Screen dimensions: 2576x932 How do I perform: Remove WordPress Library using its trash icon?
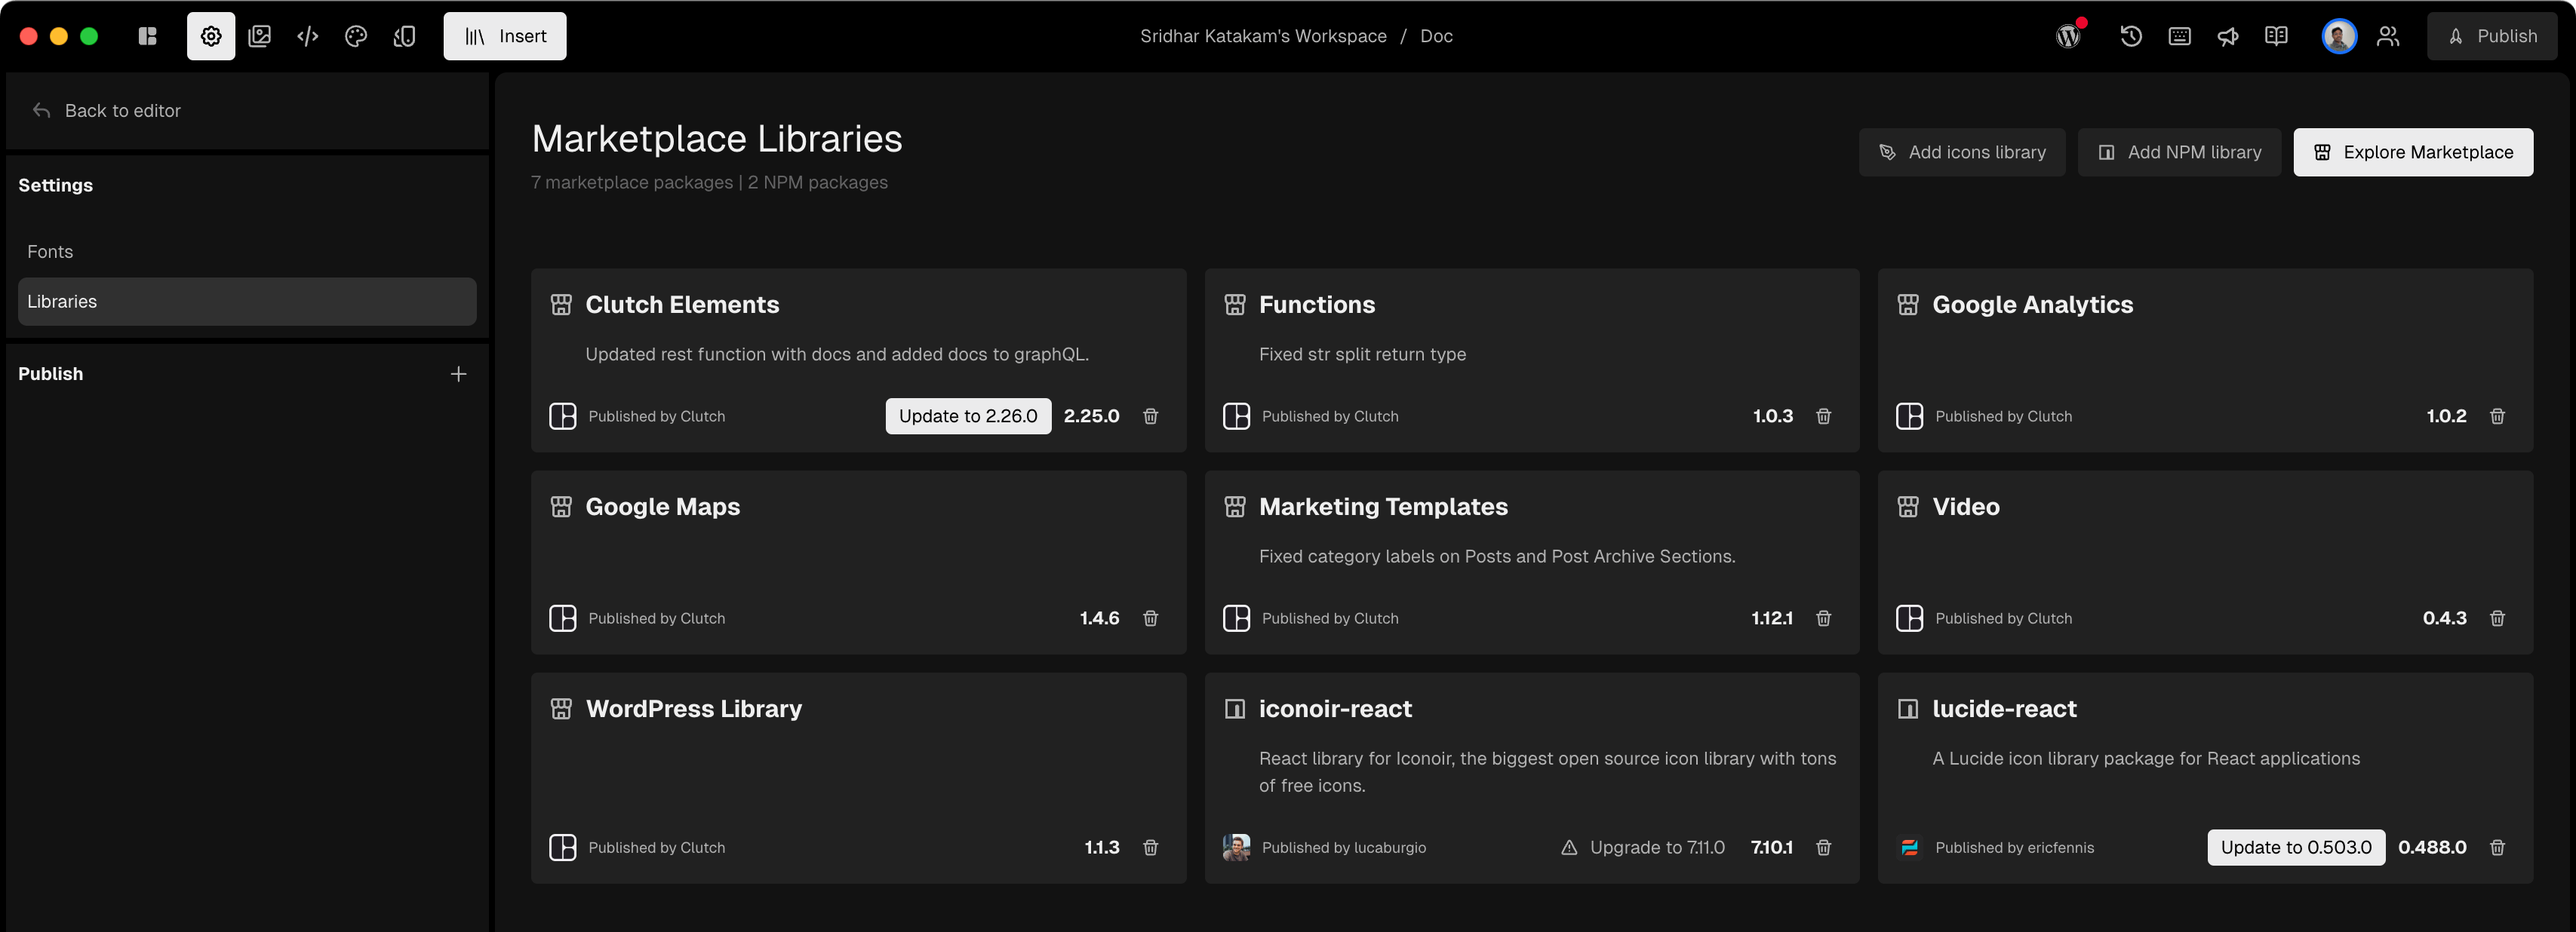(x=1150, y=847)
